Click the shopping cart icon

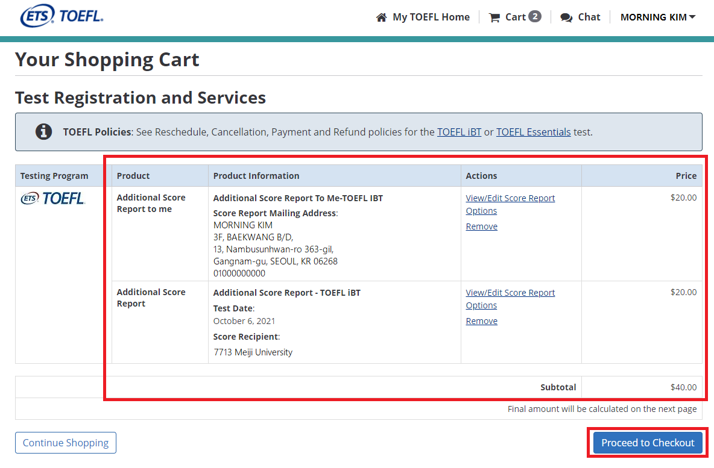pos(494,17)
